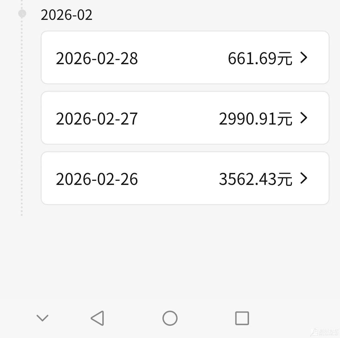
Task: Open the 2026-02-27 record card
Action: [185, 118]
